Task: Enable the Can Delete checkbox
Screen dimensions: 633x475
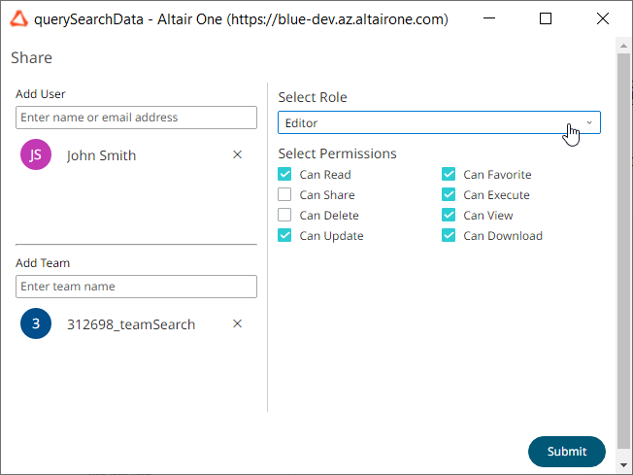Action: tap(284, 216)
